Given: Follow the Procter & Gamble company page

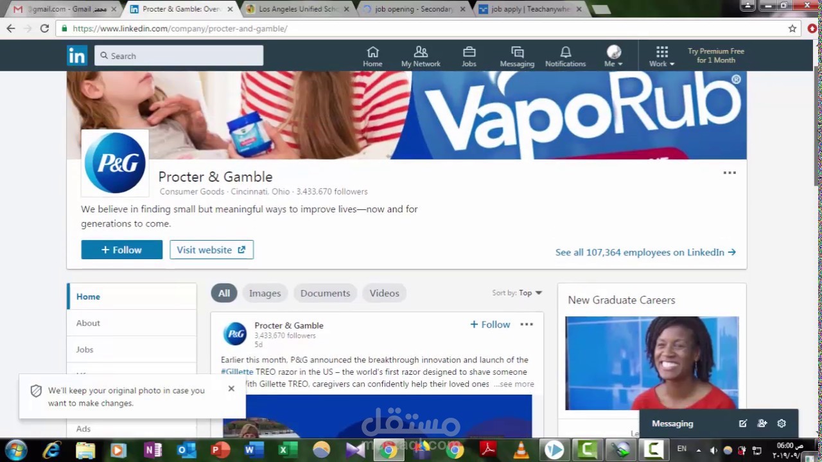Looking at the screenshot, I should (x=121, y=250).
